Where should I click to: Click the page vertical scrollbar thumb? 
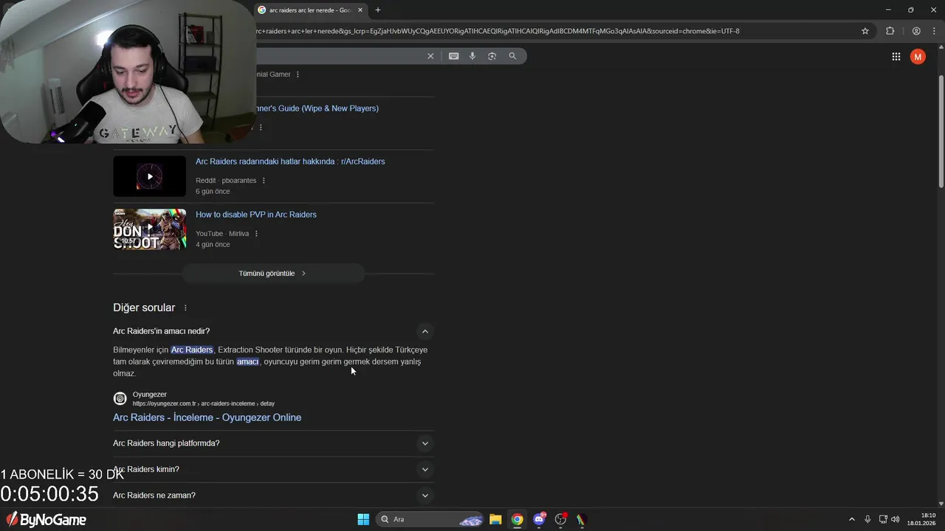(941, 131)
